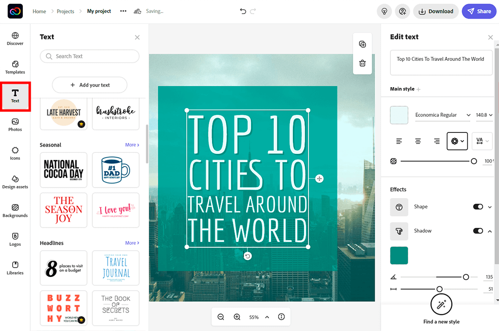The height and width of the screenshot is (331, 499).
Task: Click the rotate handle below text box
Action: tap(248, 256)
